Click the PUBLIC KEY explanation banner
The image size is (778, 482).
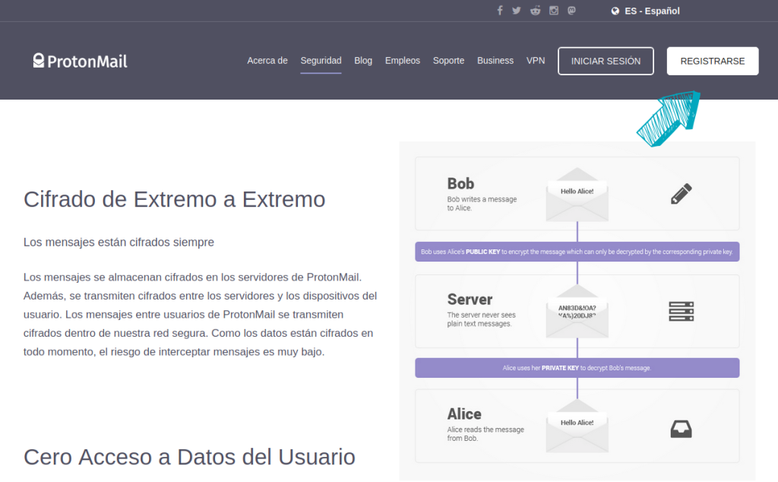[x=577, y=252]
